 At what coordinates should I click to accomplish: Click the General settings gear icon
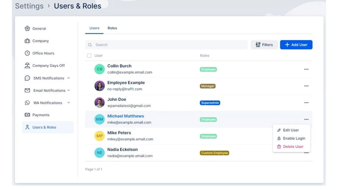pyautogui.click(x=27, y=29)
